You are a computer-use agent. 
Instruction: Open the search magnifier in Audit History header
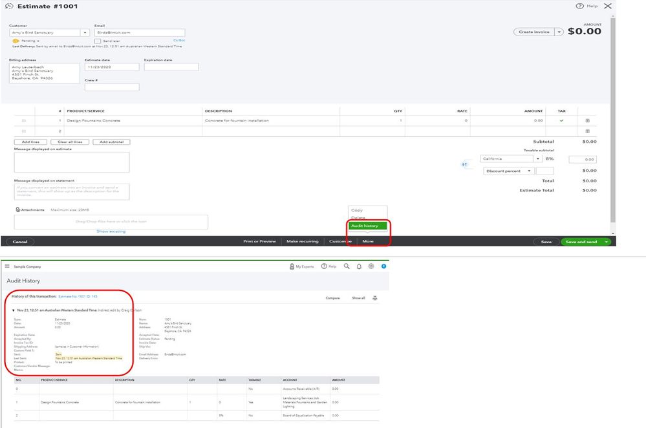pos(347,266)
